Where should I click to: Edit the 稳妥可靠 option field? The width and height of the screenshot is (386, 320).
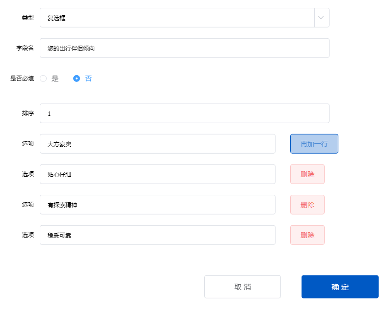[x=157, y=235]
